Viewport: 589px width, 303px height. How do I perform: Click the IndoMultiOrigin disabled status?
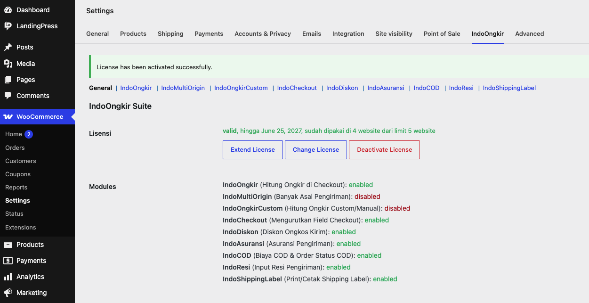[367, 197]
